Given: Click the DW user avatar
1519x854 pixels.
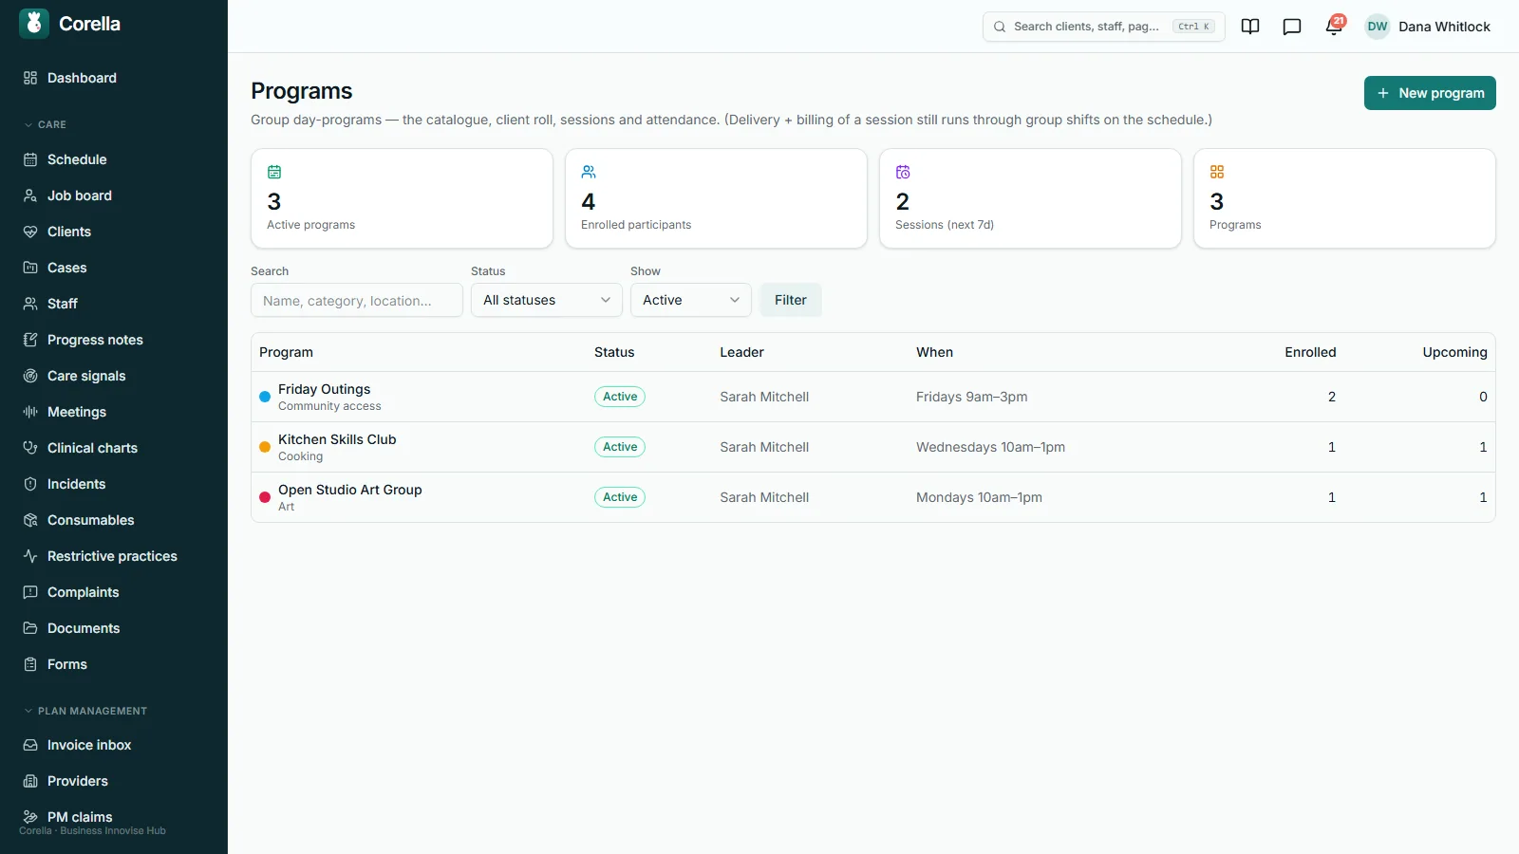Looking at the screenshot, I should click(1378, 27).
